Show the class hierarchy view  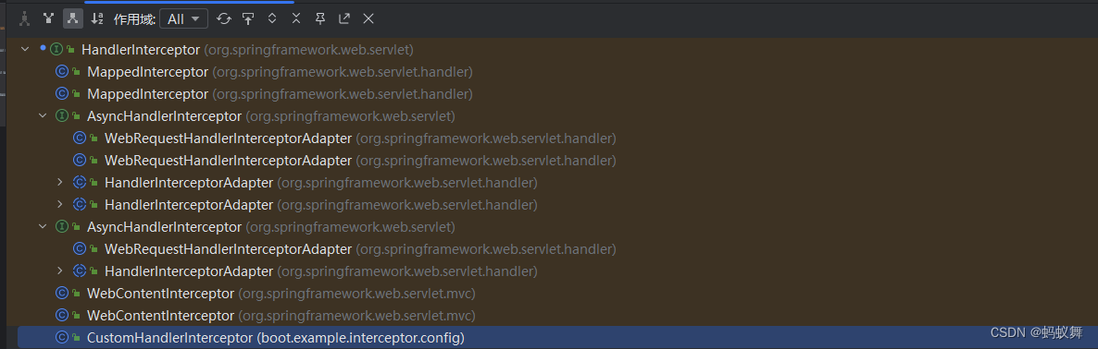point(25,18)
